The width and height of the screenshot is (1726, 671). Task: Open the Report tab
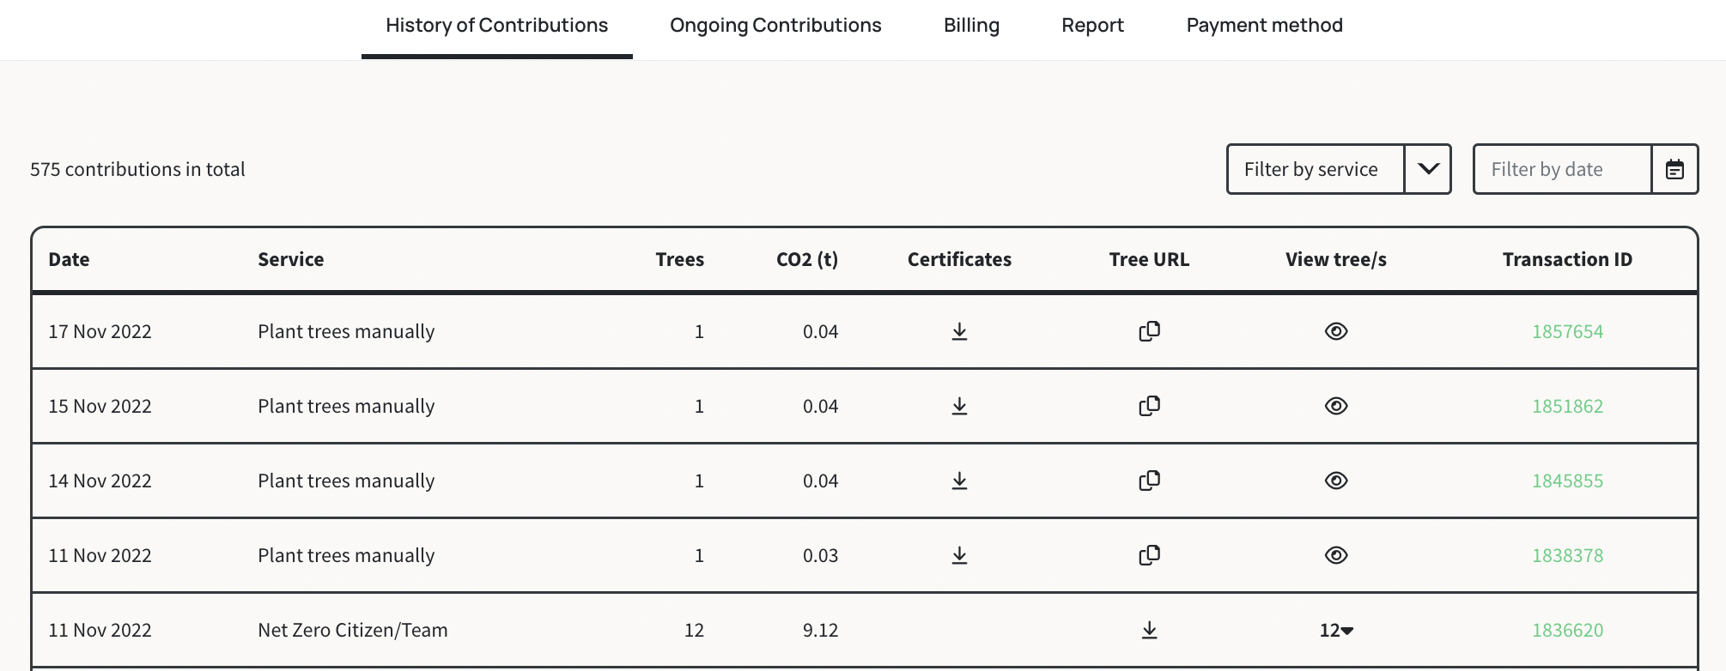point(1092,26)
